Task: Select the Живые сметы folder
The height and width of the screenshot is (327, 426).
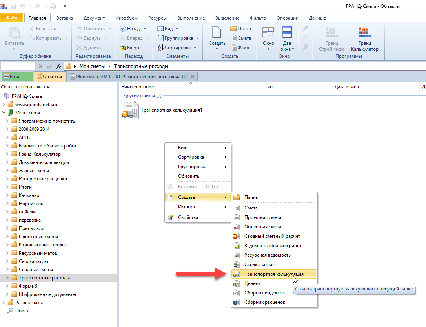Action: pyautogui.click(x=34, y=171)
